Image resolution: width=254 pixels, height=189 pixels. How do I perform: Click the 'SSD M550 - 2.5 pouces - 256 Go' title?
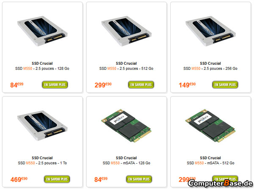[x=210, y=68]
